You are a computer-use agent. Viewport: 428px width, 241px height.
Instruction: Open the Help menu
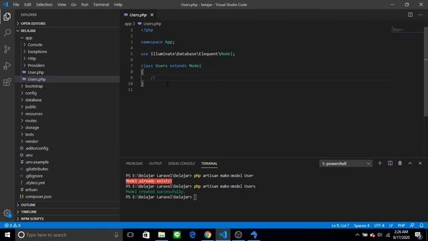coord(118,5)
